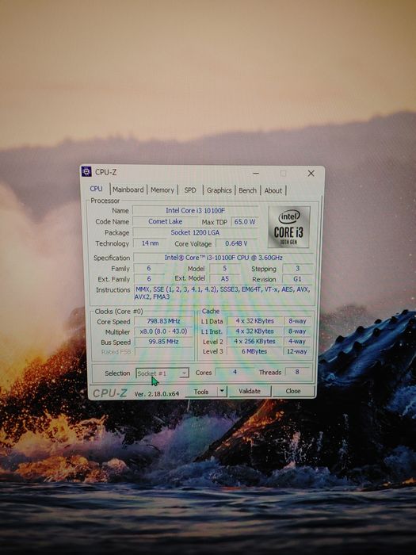Click the Technology value '14 nm'
The width and height of the screenshot is (416, 555).
coord(150,243)
